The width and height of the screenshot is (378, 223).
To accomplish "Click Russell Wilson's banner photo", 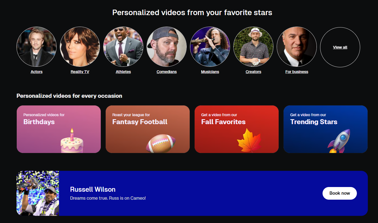I will click(38, 193).
